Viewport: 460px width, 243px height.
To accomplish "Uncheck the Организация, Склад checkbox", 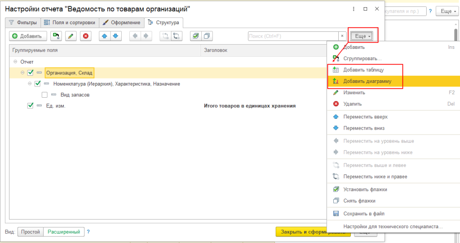I will click(x=31, y=73).
